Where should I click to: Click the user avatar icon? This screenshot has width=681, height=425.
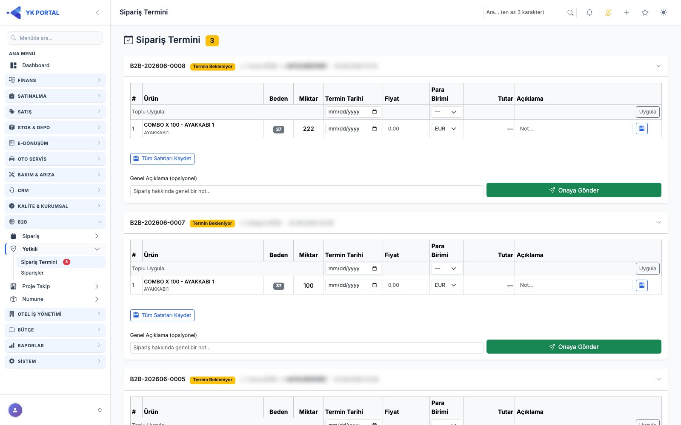point(15,410)
